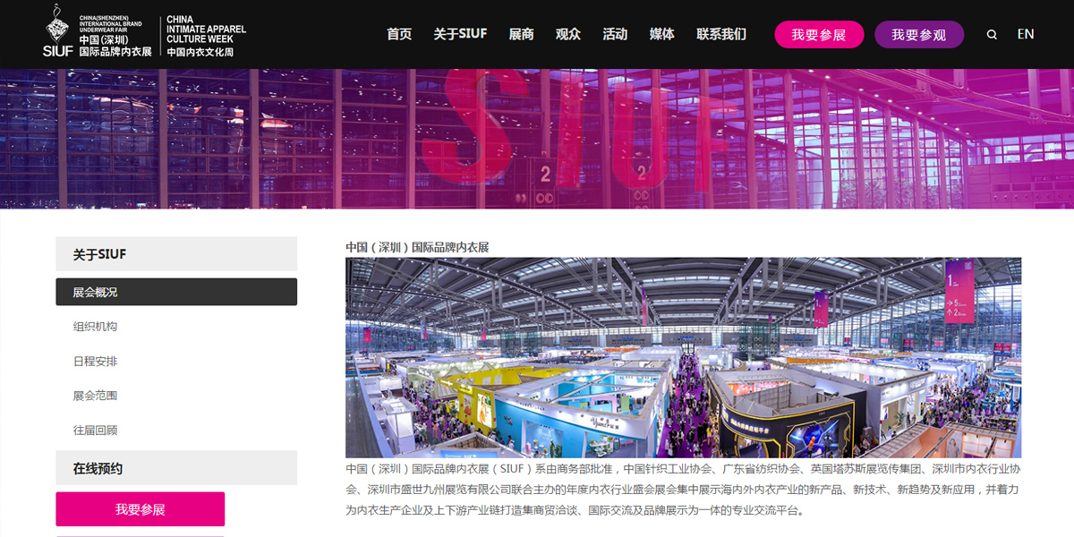The image size is (1074, 537).
Task: Open the 首页 menu item
Action: click(x=399, y=34)
